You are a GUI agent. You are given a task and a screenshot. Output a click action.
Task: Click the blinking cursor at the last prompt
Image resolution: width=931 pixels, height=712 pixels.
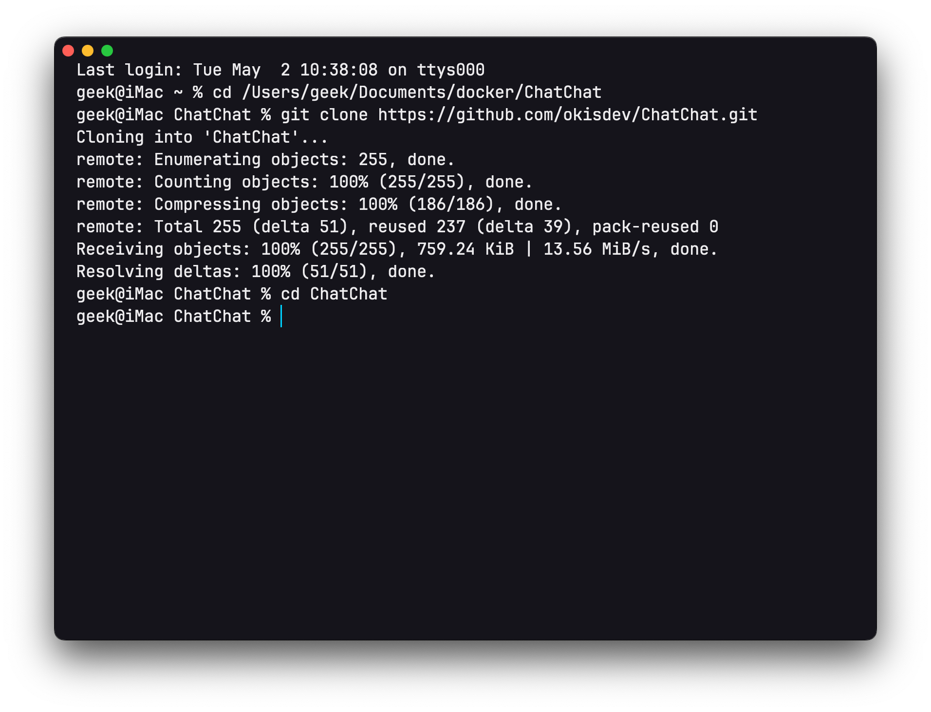(x=281, y=317)
